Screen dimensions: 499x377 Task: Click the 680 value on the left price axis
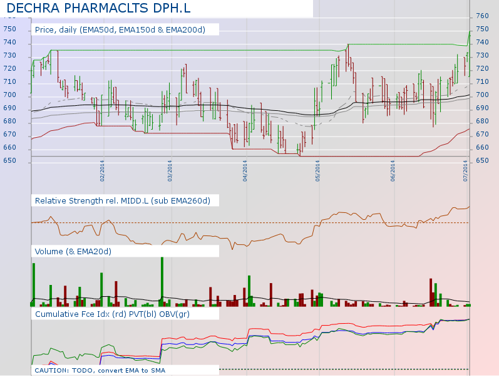[x=9, y=121]
